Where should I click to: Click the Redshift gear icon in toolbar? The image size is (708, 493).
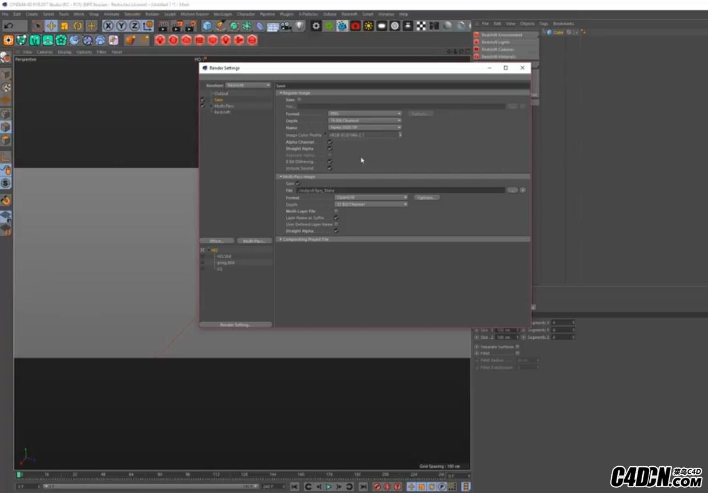[x=316, y=26]
